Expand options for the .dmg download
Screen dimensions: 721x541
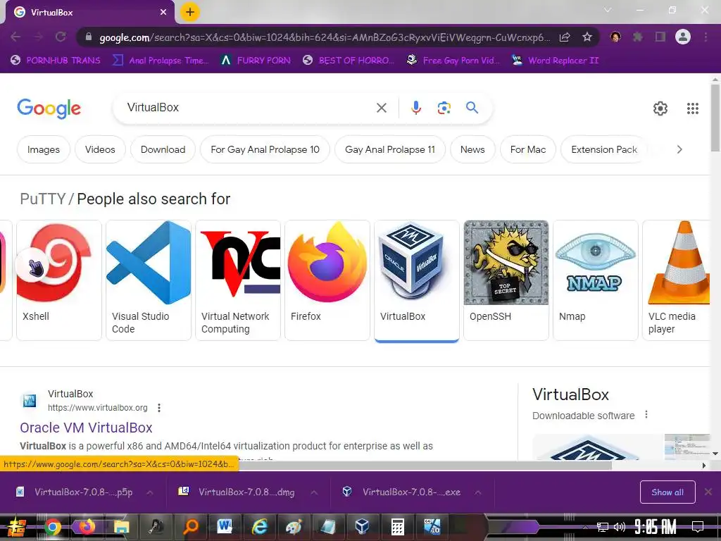(x=314, y=492)
